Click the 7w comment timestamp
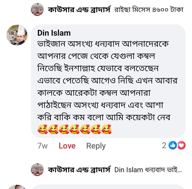The height and width of the screenshot is (189, 192). click(x=43, y=146)
